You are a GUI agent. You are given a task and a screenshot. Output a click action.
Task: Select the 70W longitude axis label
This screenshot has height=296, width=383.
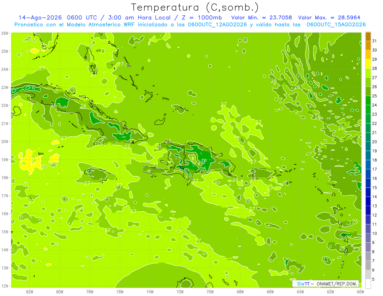click(x=210, y=292)
